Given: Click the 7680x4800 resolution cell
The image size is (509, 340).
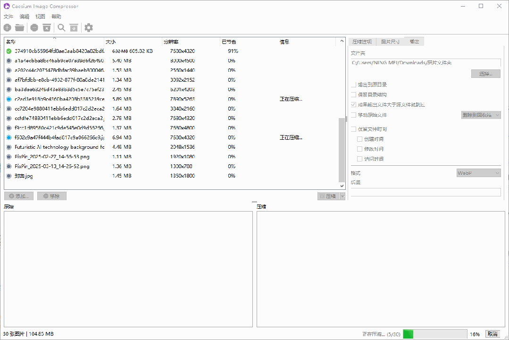Looking at the screenshot, I should pos(183,128).
